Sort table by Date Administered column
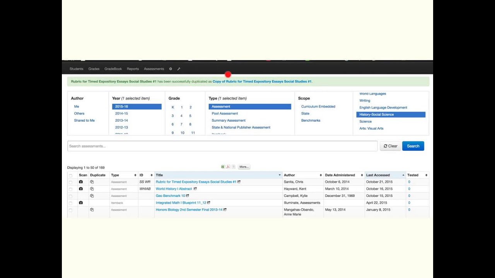Image resolution: width=495 pixels, height=278 pixels. (x=344, y=175)
